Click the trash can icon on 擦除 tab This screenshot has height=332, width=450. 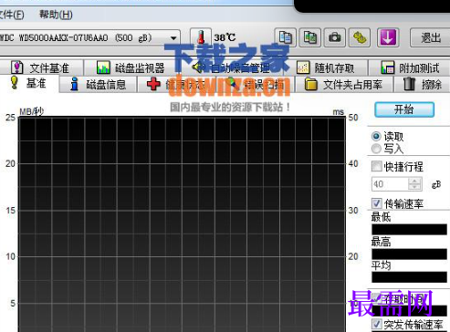(409, 84)
